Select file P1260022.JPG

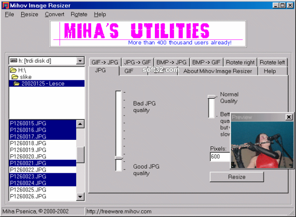coord(42,170)
